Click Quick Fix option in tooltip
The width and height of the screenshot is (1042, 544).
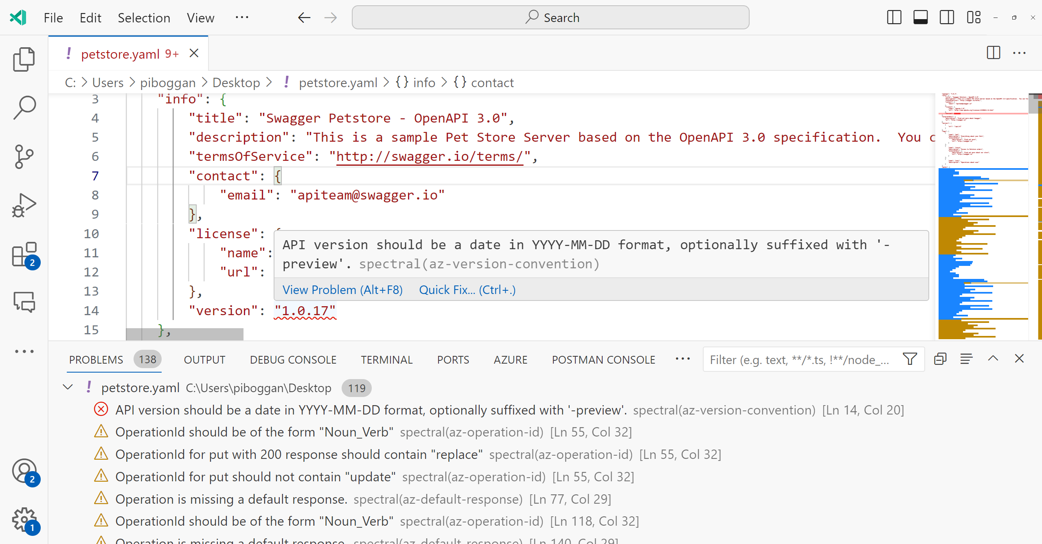(467, 290)
